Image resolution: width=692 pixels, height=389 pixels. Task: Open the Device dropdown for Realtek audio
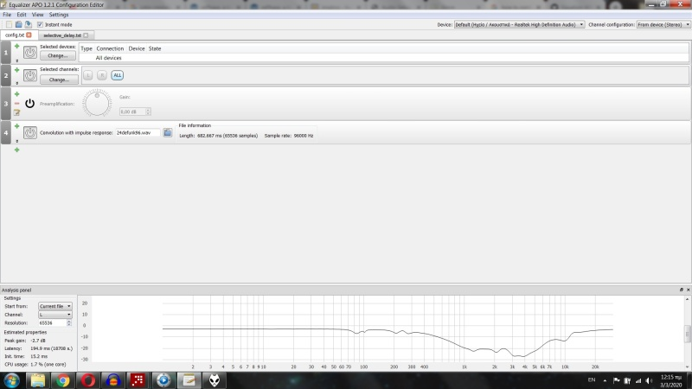click(x=519, y=24)
